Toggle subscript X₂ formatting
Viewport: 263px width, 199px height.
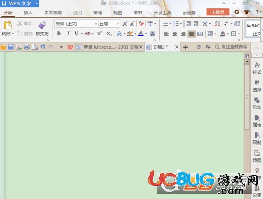[x=109, y=34]
